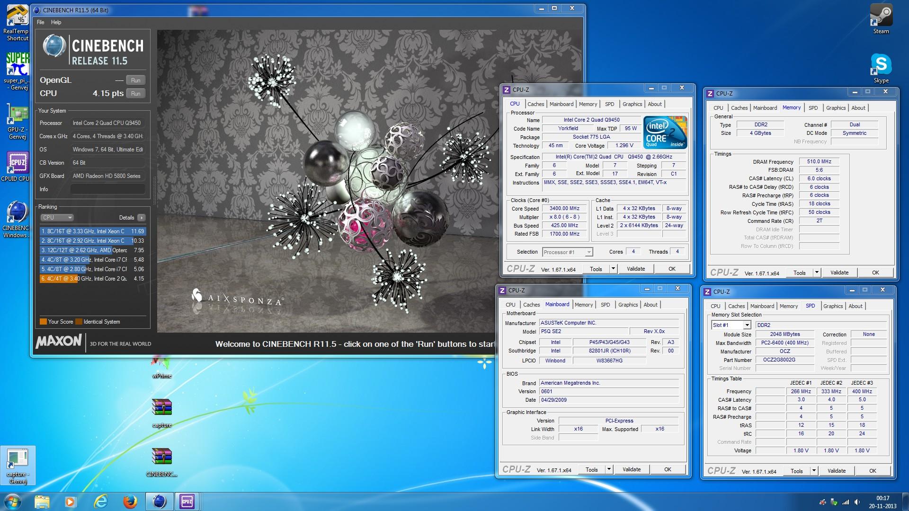Switch to Graphics tab in CPU tab window
The height and width of the screenshot is (511, 909).
pyautogui.click(x=632, y=104)
